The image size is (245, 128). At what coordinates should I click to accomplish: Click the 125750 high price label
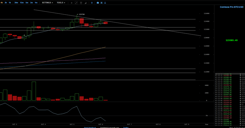[x=82, y=14]
